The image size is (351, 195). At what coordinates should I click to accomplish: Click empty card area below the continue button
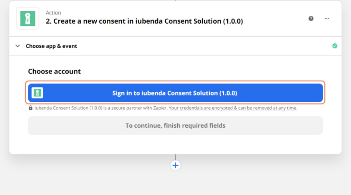(175, 144)
